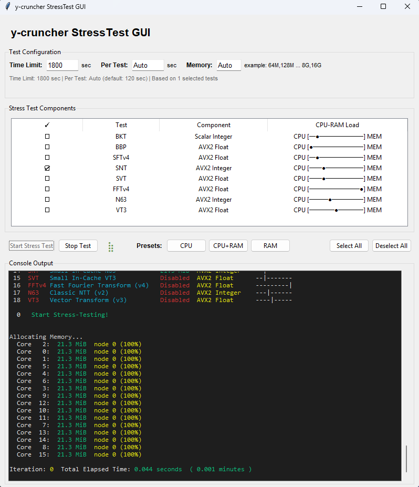Click 'Start Stress-Testing!' console line
The height and width of the screenshot is (487, 419).
point(69,315)
